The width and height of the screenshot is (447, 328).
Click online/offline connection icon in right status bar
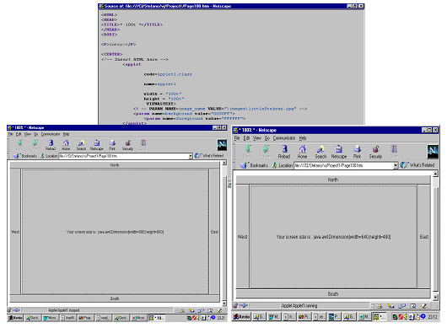click(x=244, y=306)
